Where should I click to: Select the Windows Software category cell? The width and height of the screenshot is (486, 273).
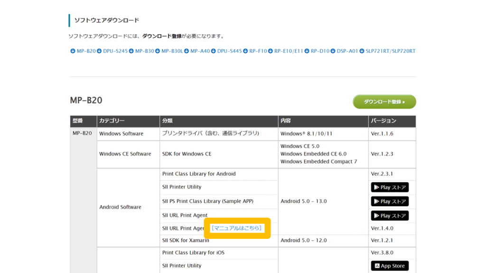tap(128, 134)
